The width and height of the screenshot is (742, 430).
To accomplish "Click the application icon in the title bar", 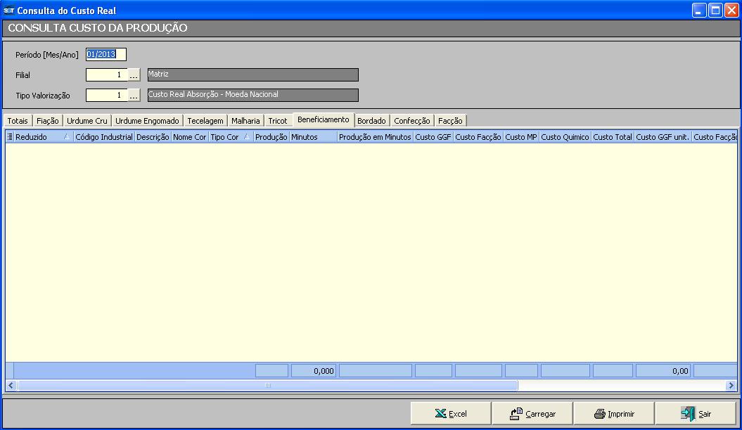I will (8, 11).
